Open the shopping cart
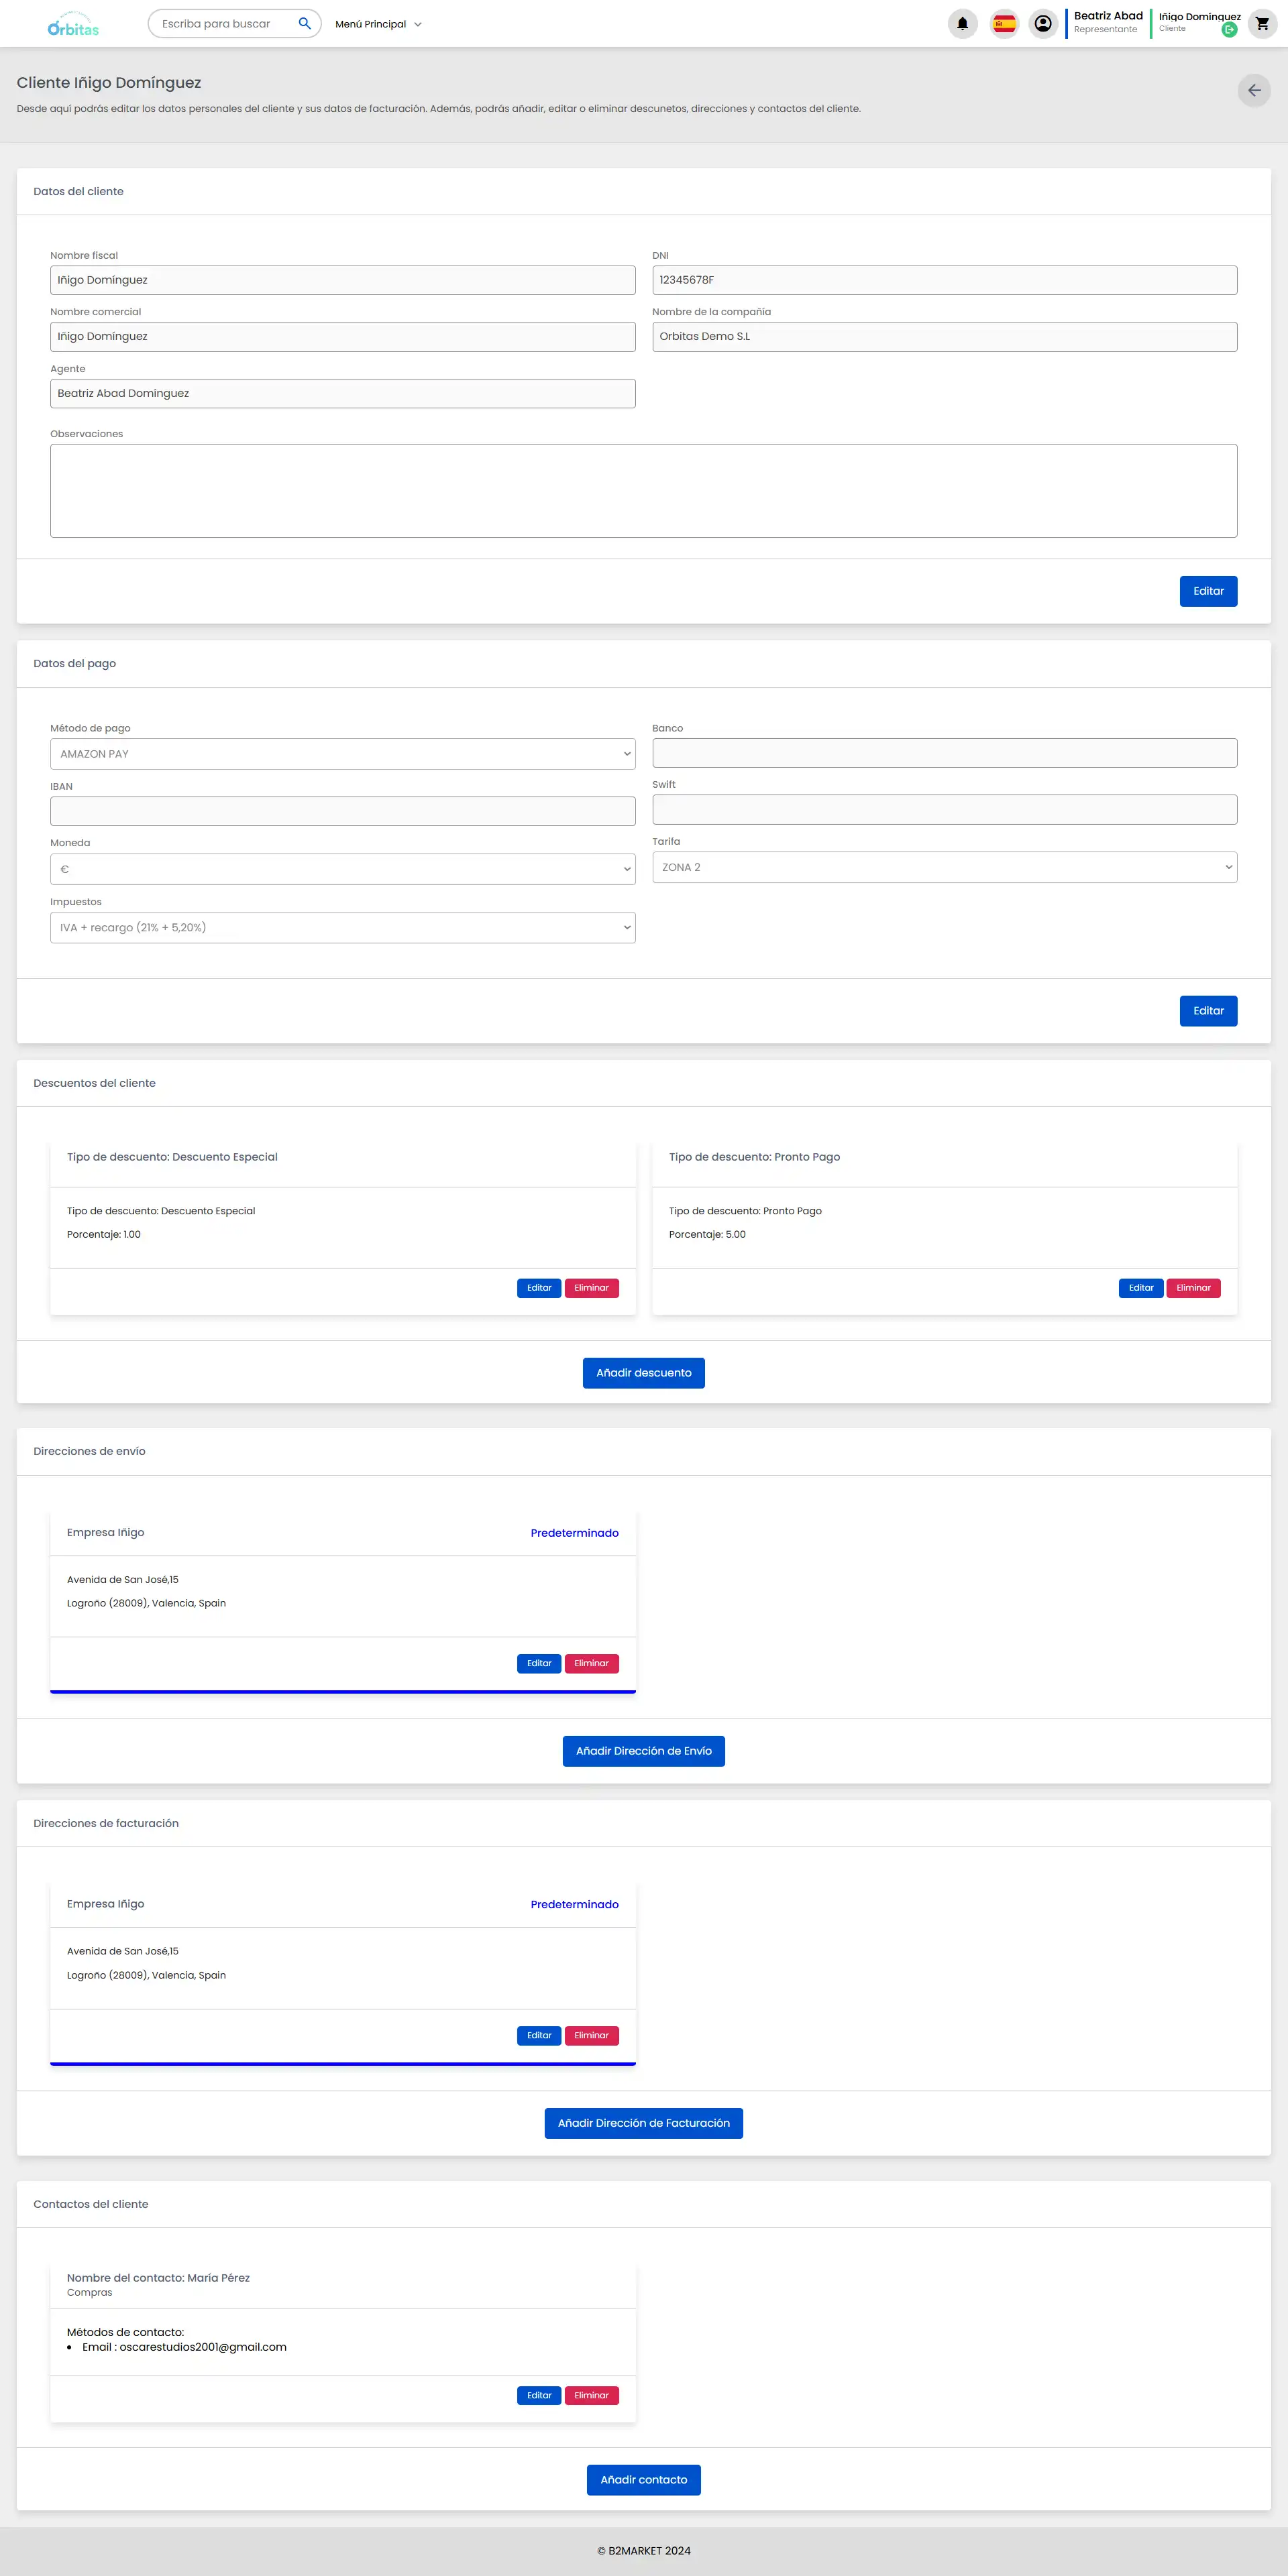This screenshot has height=2576, width=1288. click(x=1262, y=24)
